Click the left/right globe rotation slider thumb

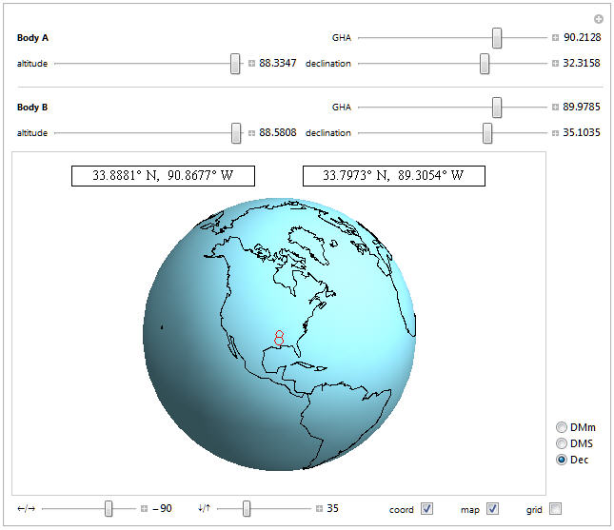tap(109, 508)
